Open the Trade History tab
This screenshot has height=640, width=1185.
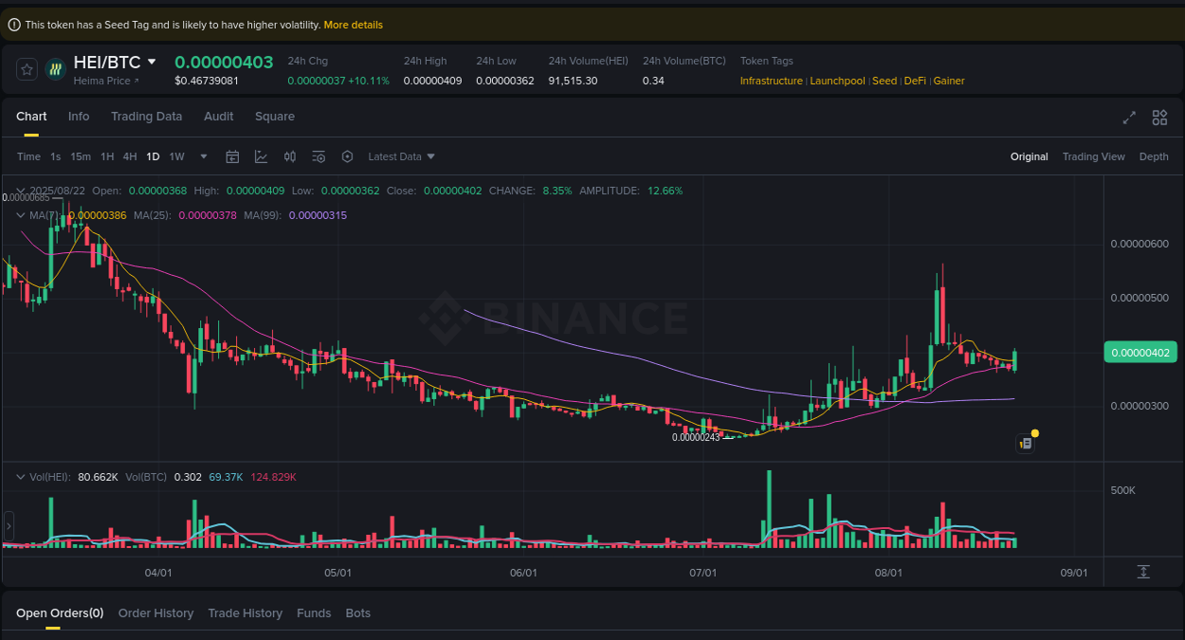click(246, 613)
